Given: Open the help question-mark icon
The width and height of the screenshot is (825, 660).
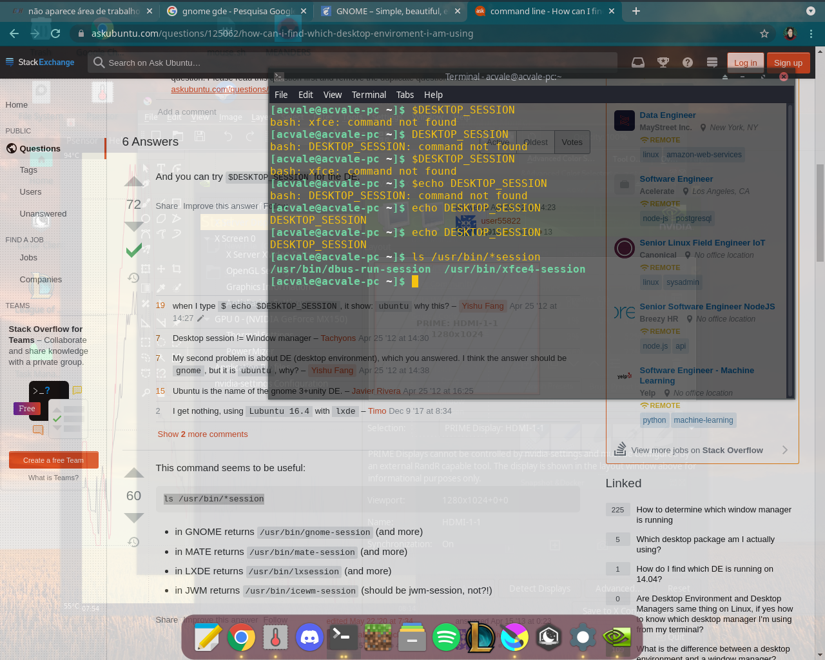Looking at the screenshot, I should (x=688, y=63).
